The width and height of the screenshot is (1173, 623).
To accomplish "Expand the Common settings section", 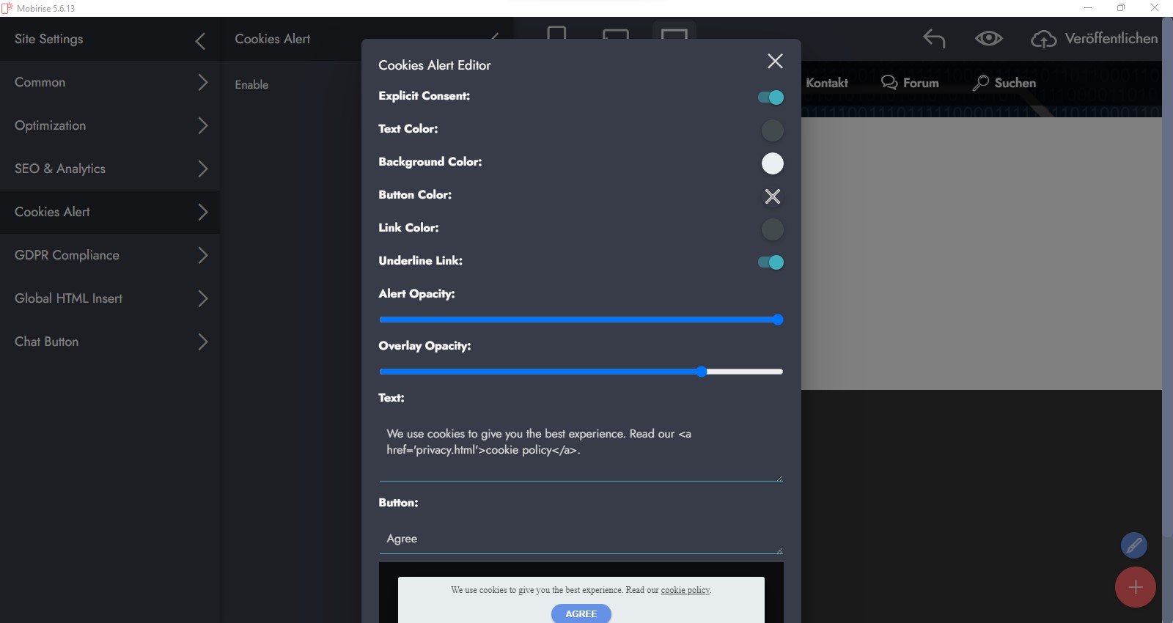I will coord(203,82).
